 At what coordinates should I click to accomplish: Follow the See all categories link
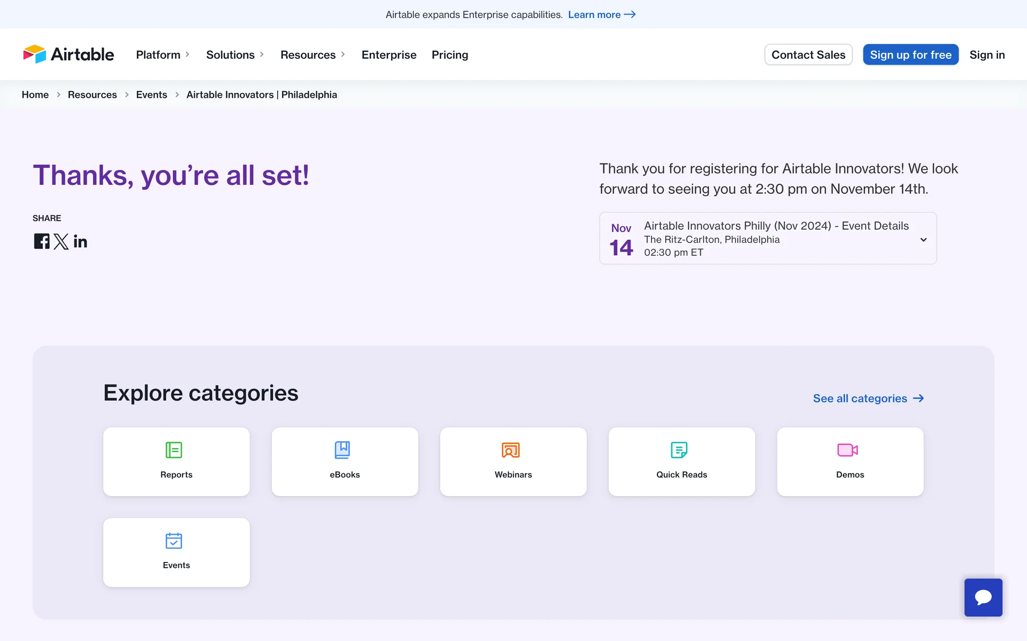point(868,398)
